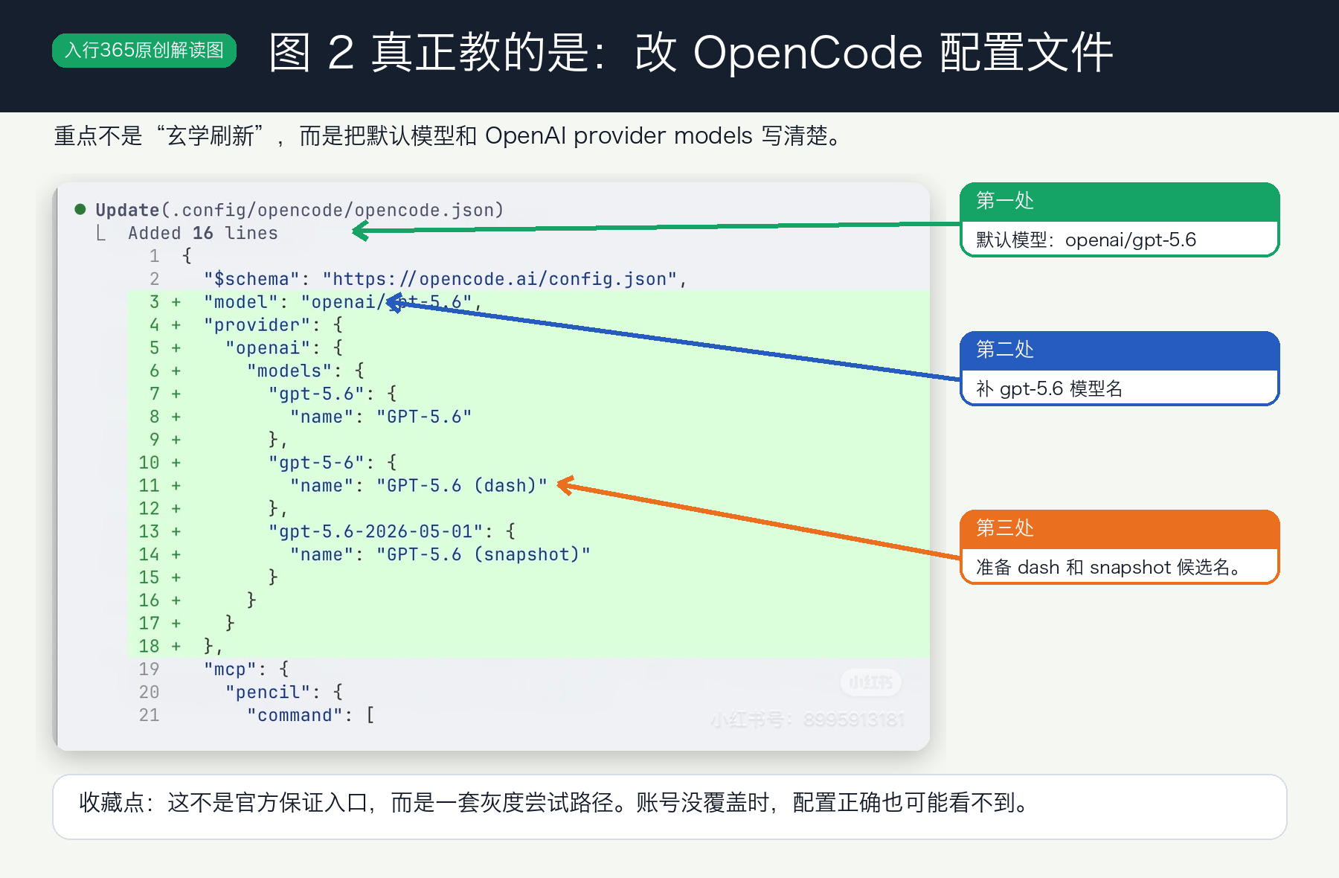Click the 准备 dash 和 snapshot 候选名 text

tap(1108, 567)
